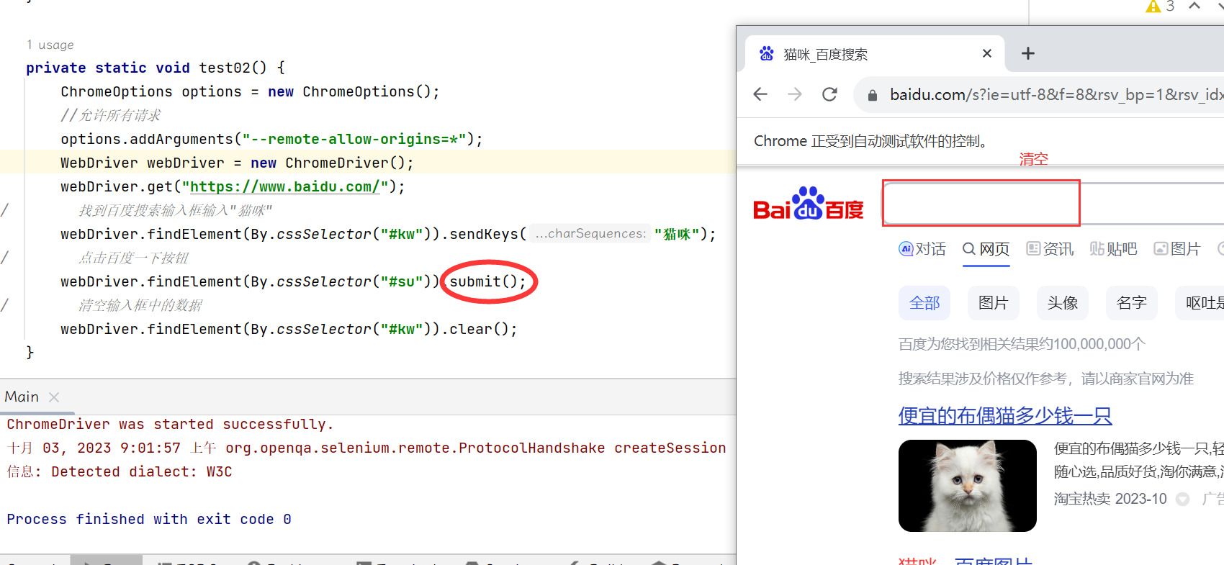Click the submit() call in code
This screenshot has width=1224, height=565.
click(488, 281)
